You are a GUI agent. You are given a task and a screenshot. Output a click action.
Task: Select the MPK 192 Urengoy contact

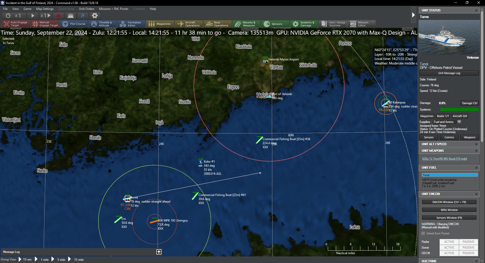[154, 222]
